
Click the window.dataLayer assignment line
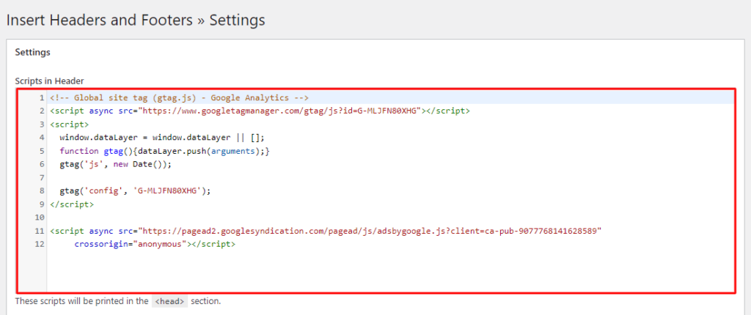162,138
